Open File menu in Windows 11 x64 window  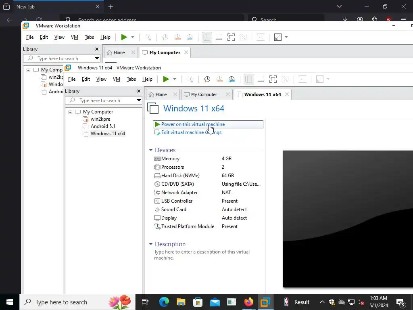pos(72,79)
